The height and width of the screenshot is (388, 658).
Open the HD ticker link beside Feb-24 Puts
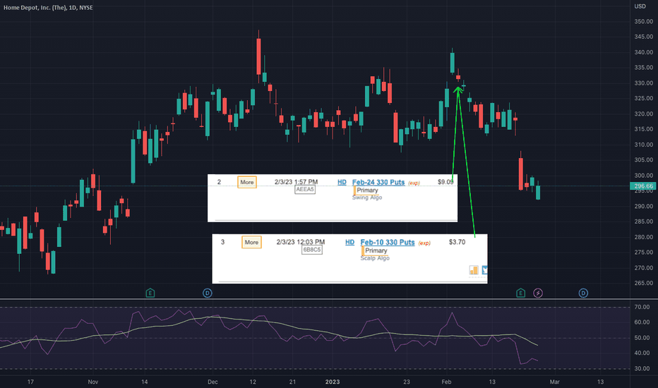tap(342, 182)
